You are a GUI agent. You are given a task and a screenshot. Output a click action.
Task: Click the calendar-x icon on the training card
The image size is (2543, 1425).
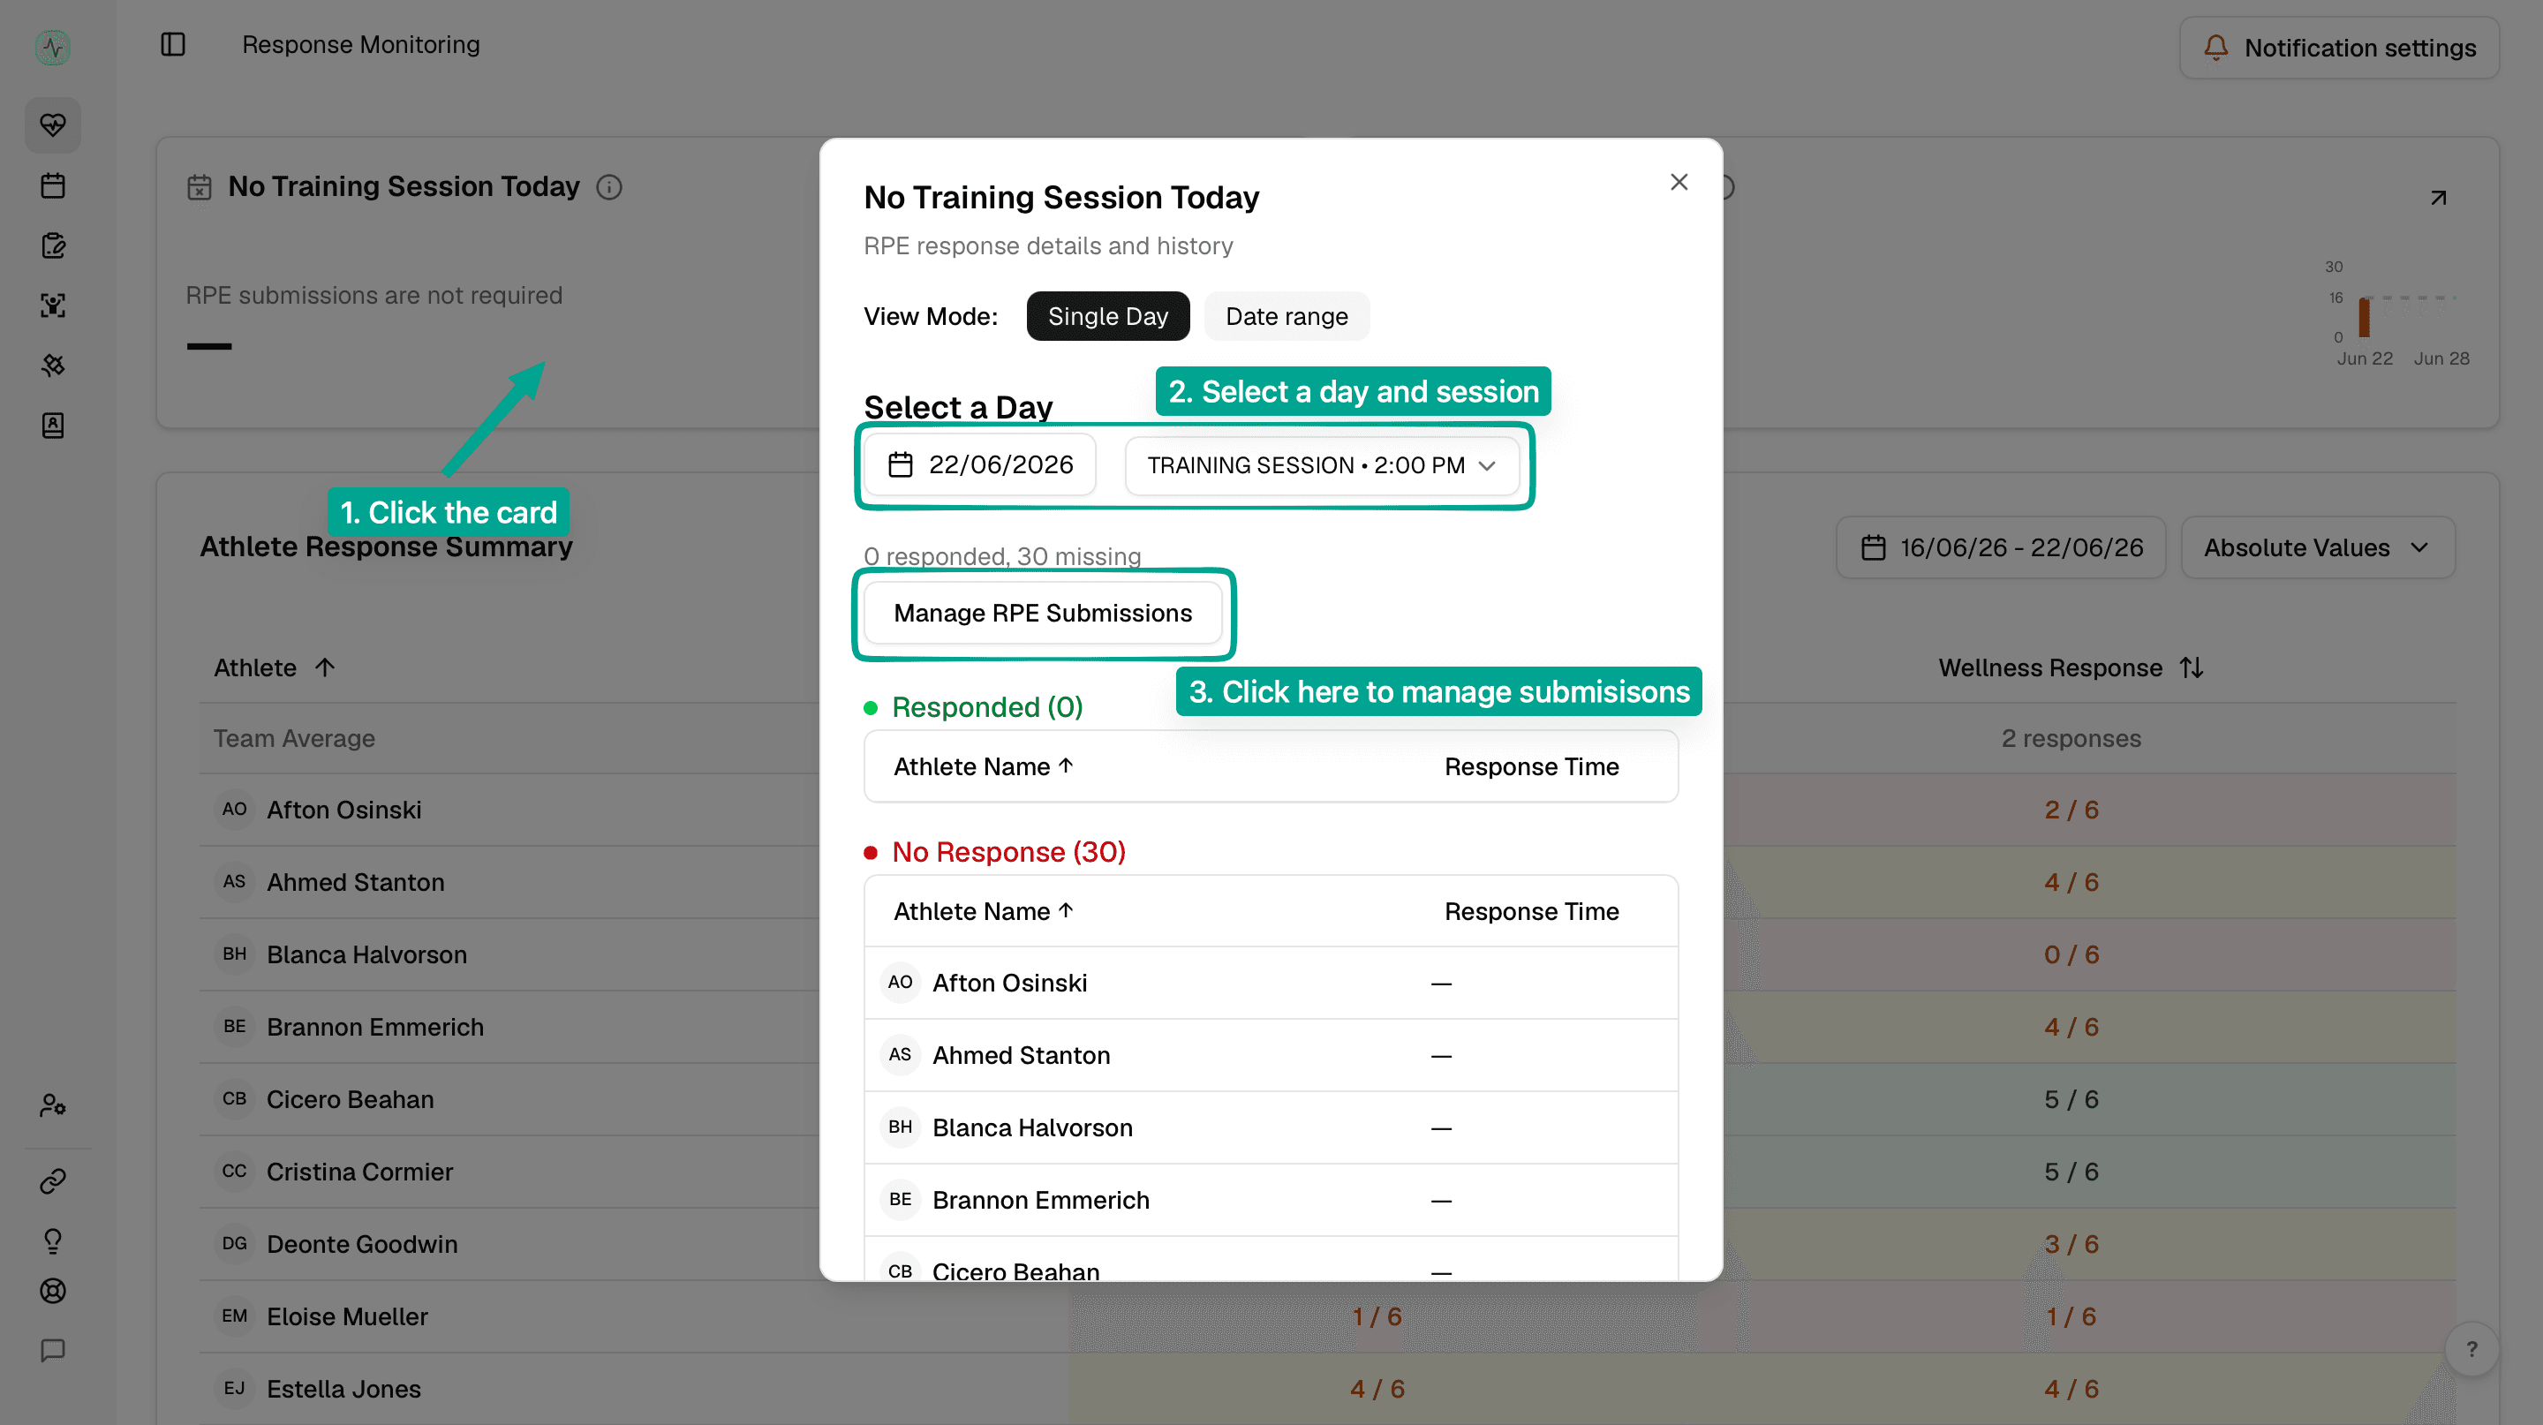click(200, 187)
